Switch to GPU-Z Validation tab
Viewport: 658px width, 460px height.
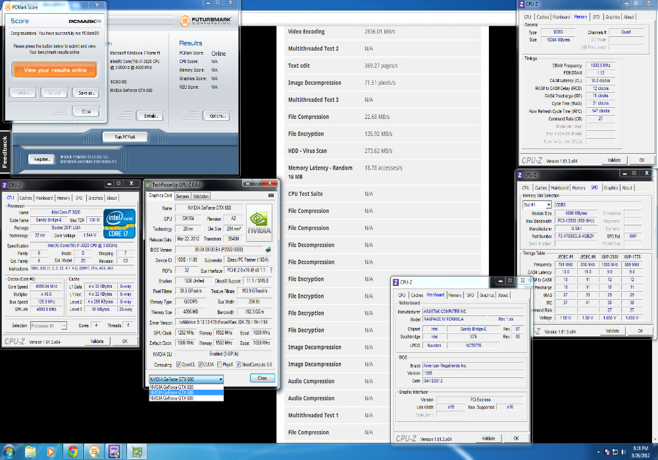(201, 196)
